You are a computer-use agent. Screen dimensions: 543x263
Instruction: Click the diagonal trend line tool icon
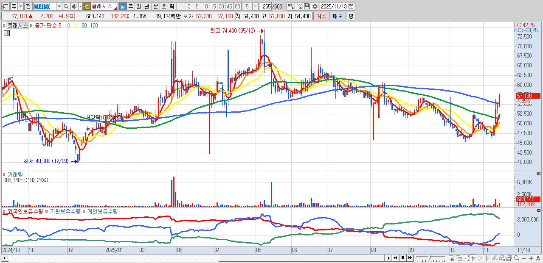coord(495,258)
